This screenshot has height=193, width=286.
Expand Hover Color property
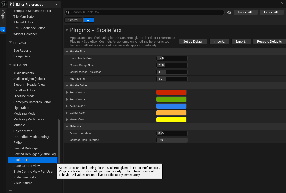[67, 119]
